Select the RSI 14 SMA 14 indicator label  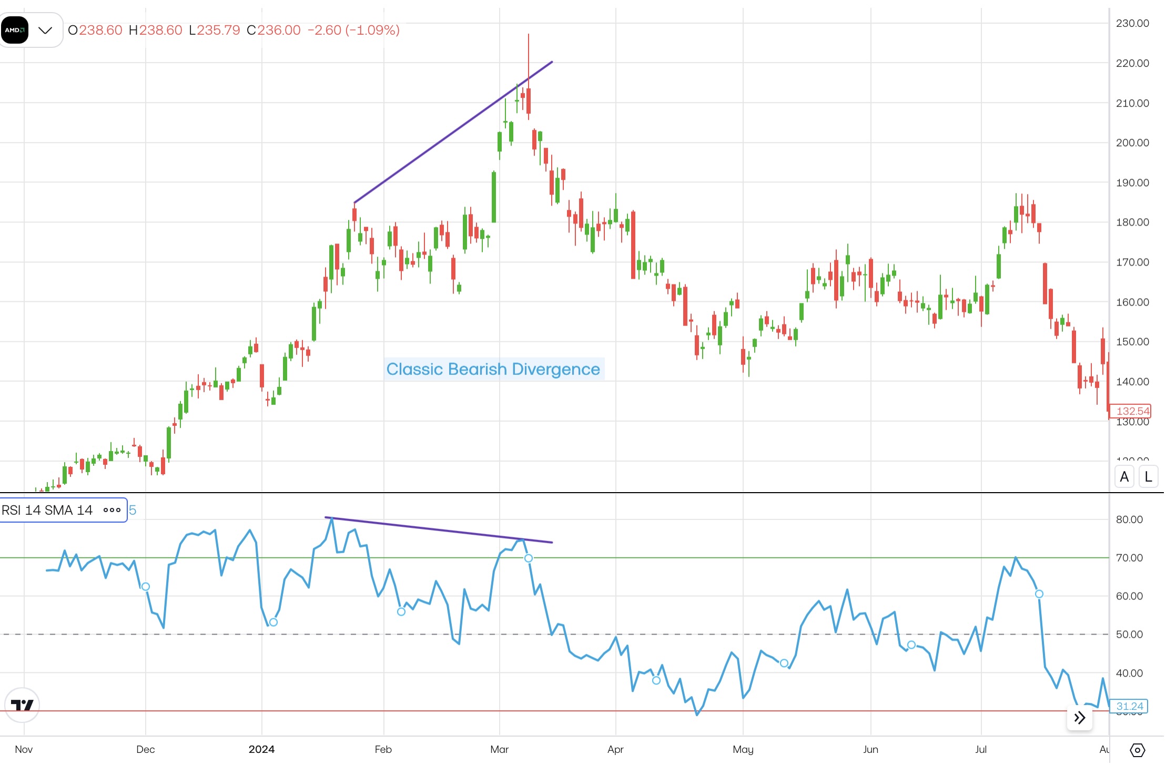(x=47, y=510)
